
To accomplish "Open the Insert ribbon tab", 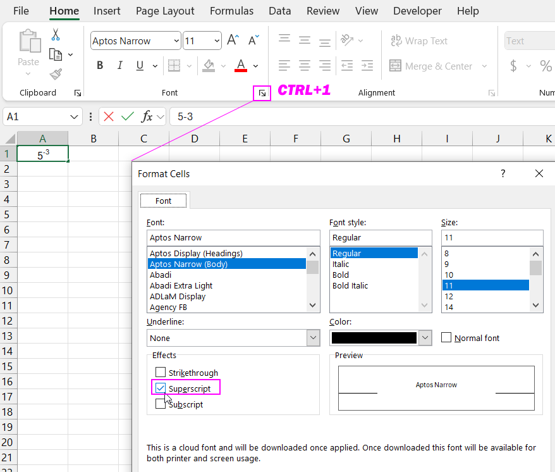I will (x=107, y=11).
